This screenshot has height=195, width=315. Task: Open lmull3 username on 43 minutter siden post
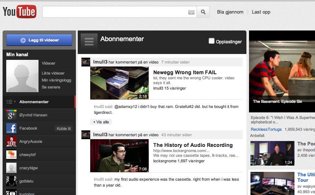(x=100, y=135)
